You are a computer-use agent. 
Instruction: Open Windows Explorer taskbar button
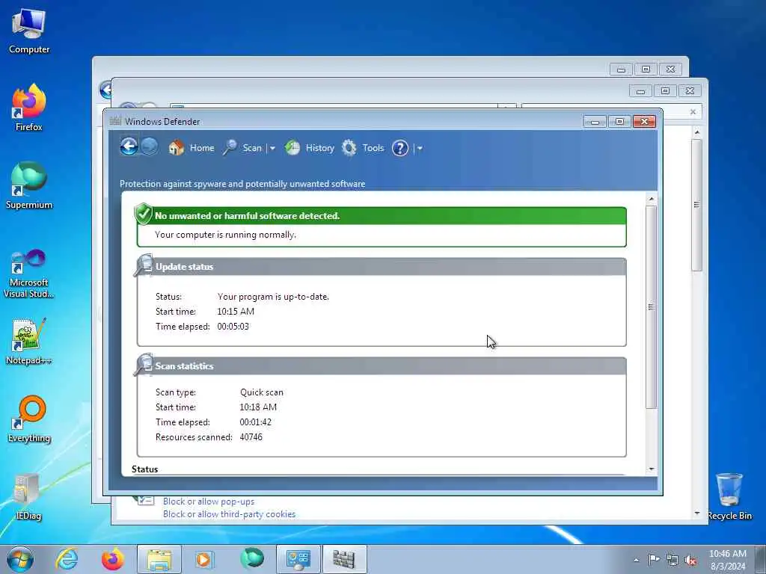pos(159,559)
